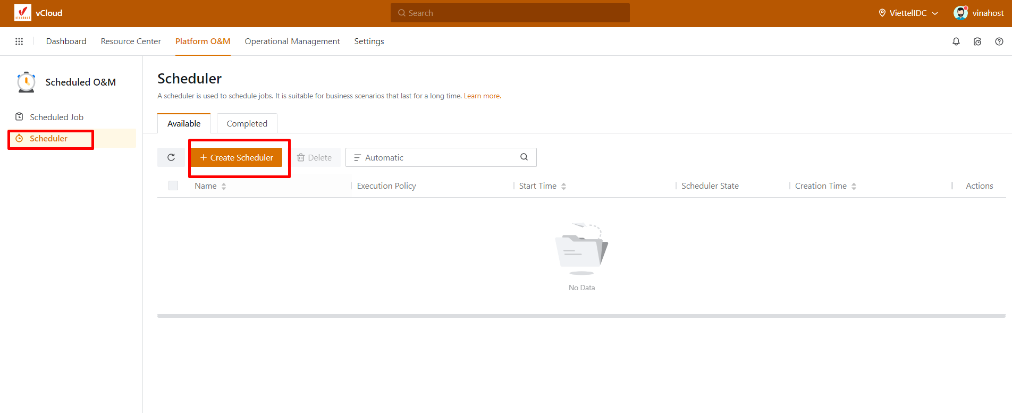Switch to the Completed tab
The width and height of the screenshot is (1012, 413).
[247, 123]
